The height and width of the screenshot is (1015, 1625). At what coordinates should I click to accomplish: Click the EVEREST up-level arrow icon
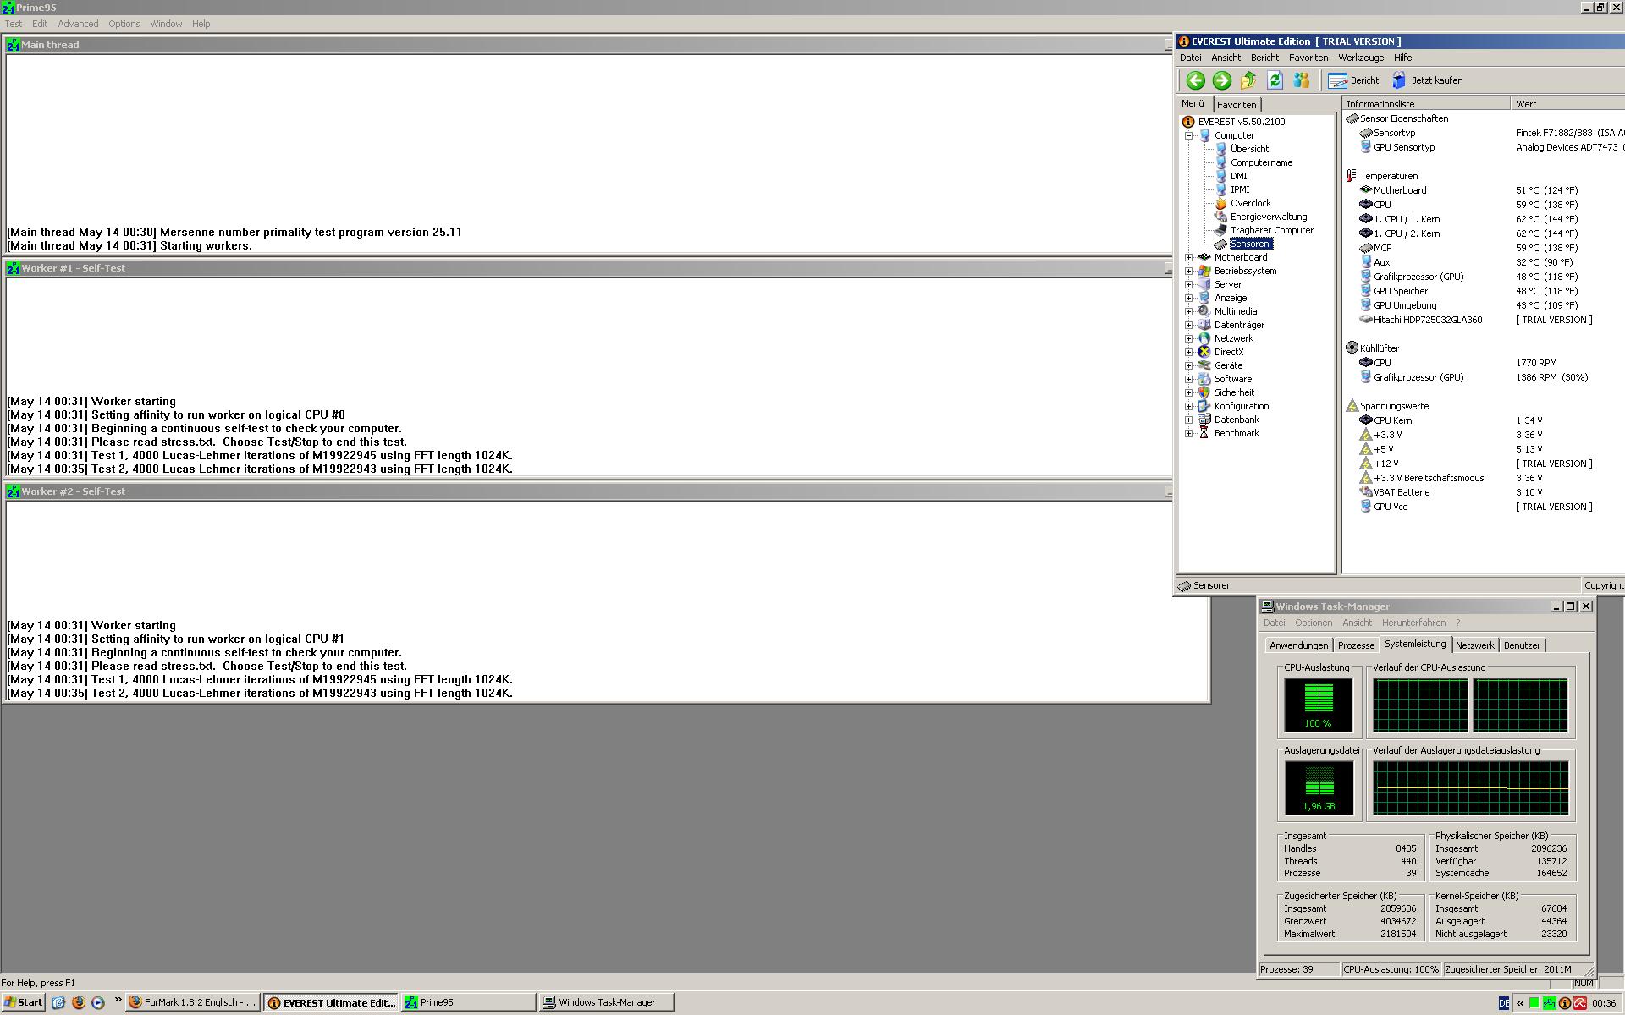(1248, 80)
